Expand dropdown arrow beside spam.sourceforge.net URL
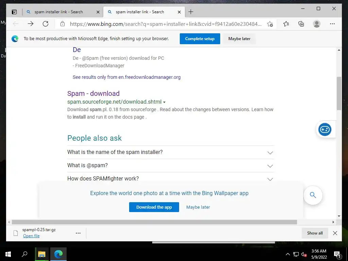The height and width of the screenshot is (261, 348). [164, 102]
